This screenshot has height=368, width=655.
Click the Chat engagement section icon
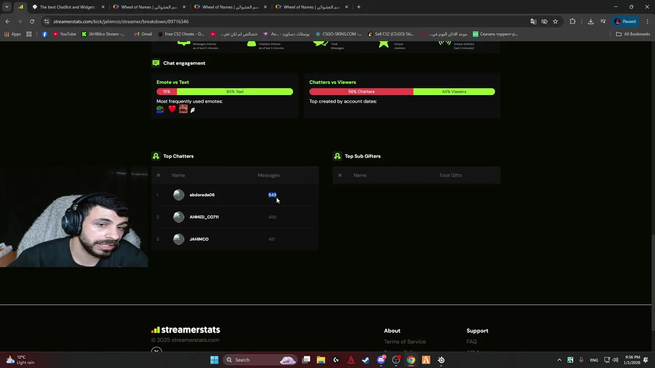coord(156,63)
